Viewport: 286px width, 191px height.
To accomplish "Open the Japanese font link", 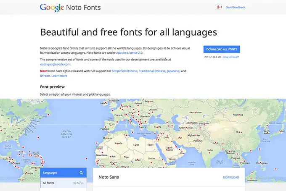I will point(173,71).
